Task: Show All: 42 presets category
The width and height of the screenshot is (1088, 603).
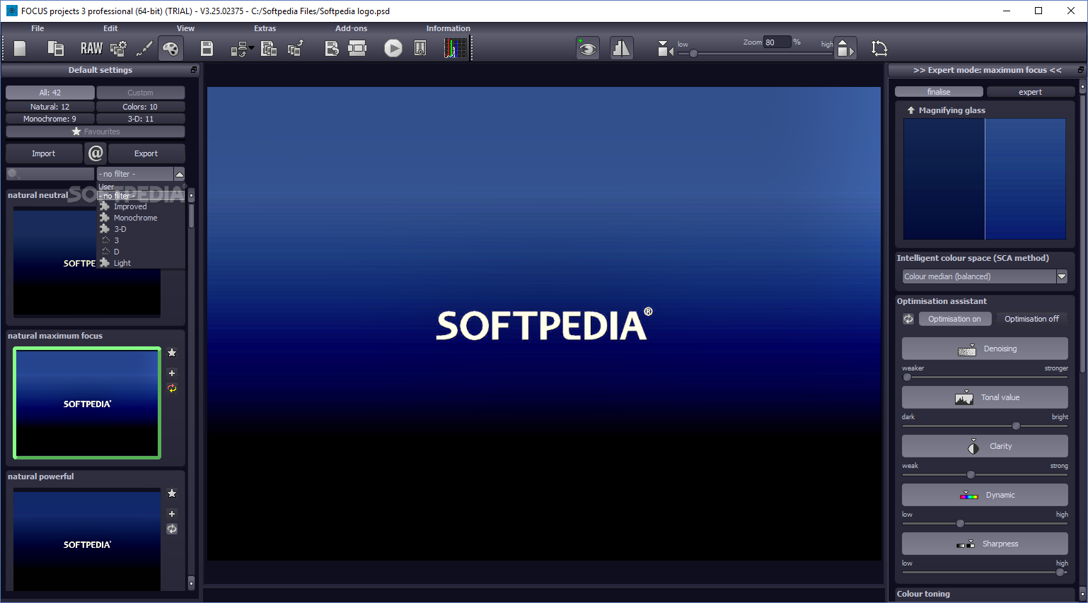Action: (x=50, y=93)
